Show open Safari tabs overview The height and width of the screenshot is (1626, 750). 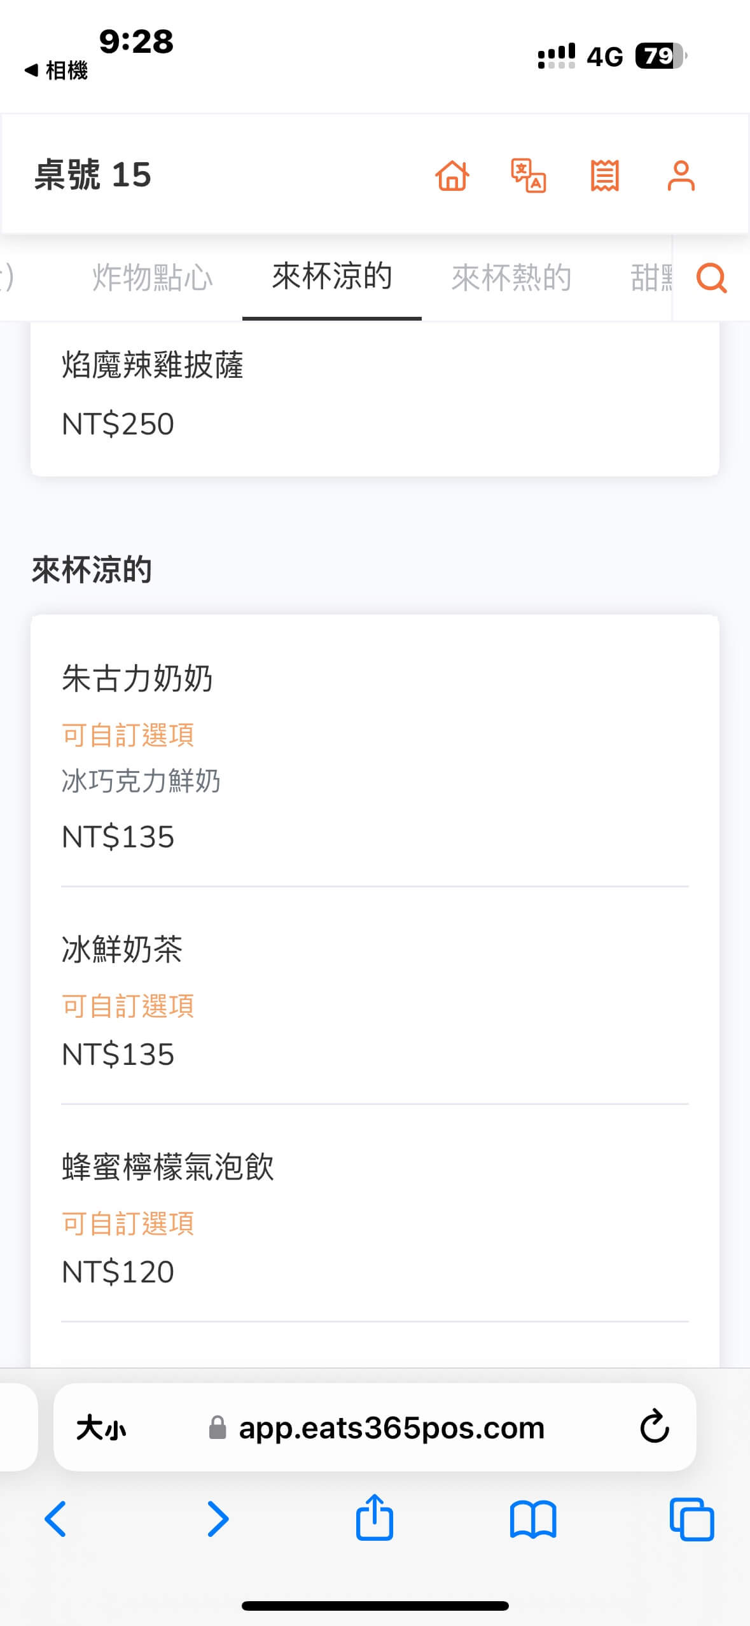(x=691, y=1519)
